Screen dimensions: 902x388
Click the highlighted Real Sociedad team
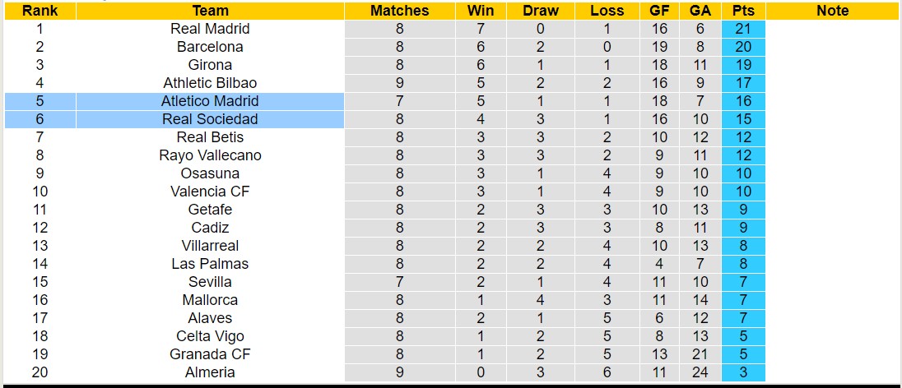point(210,119)
